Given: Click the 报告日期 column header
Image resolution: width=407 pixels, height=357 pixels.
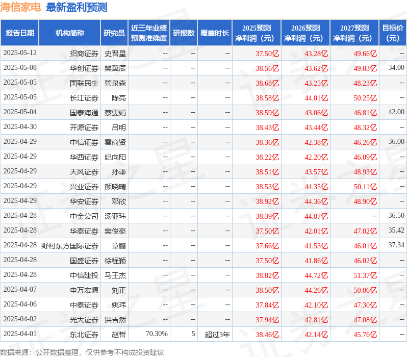Looking at the screenshot, I should pyautogui.click(x=20, y=33).
